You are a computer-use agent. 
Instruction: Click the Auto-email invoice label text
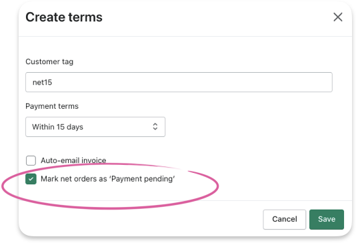[73, 160]
